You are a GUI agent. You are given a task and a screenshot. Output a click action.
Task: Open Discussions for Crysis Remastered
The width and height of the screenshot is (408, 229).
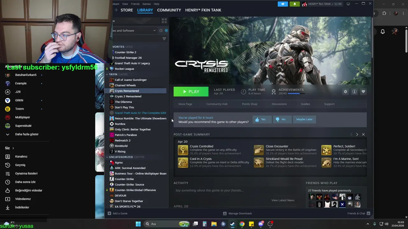click(x=279, y=104)
